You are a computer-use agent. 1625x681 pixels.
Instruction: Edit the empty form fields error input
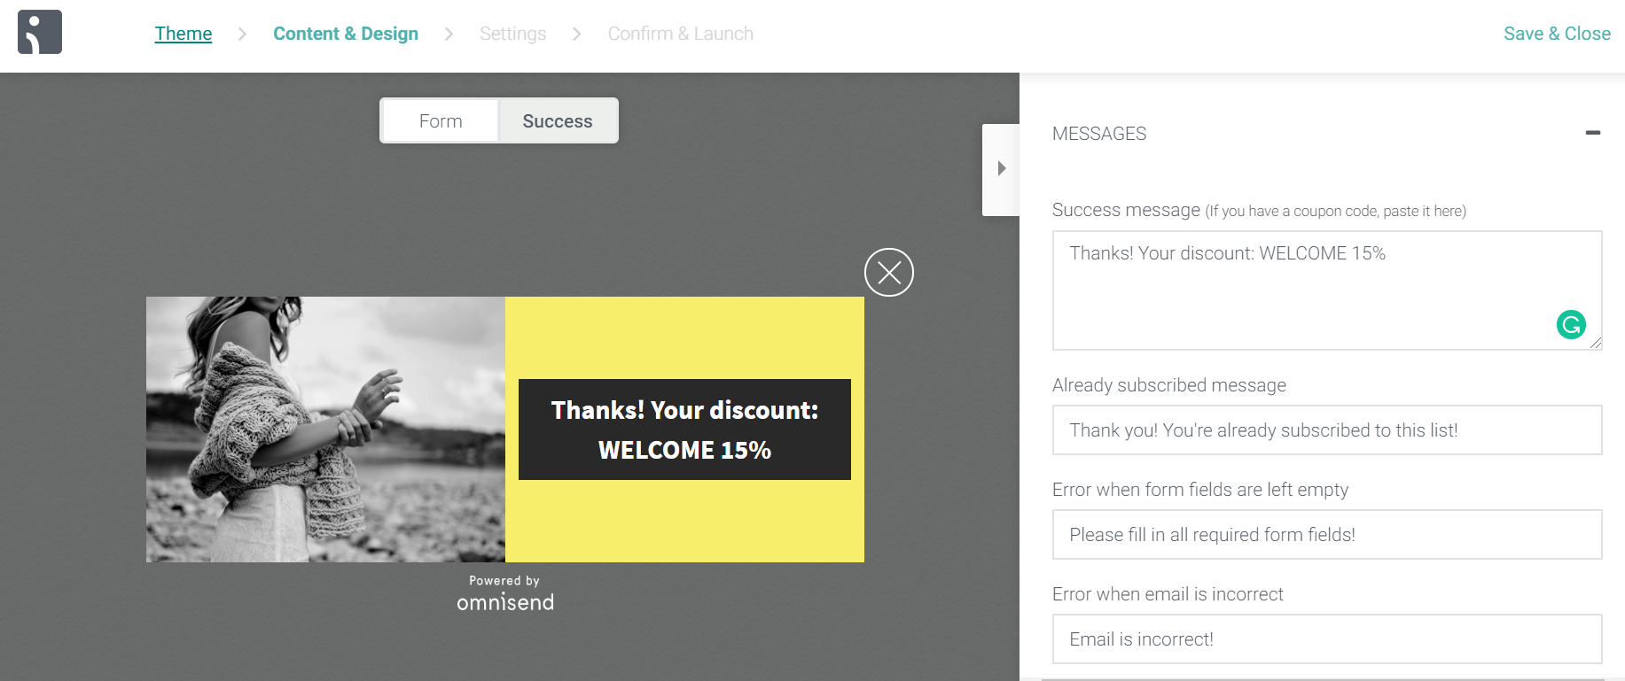click(x=1327, y=535)
